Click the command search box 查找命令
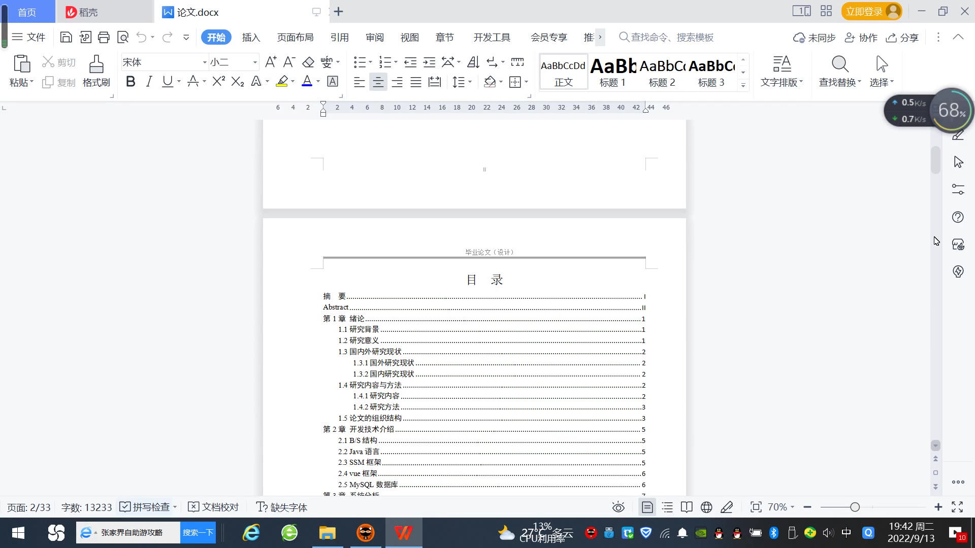The image size is (975, 548). click(671, 38)
